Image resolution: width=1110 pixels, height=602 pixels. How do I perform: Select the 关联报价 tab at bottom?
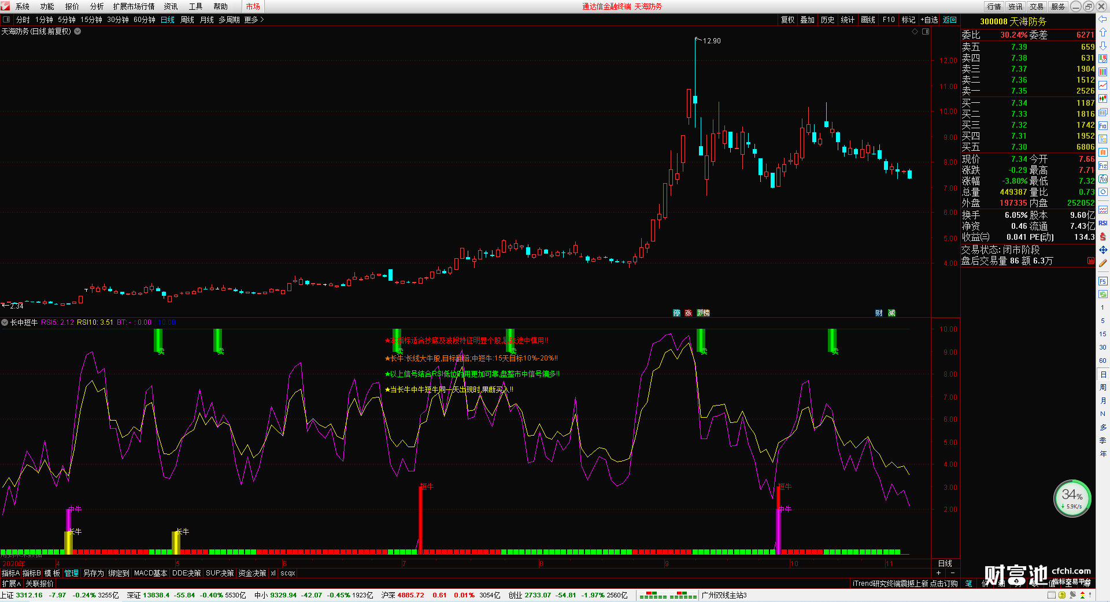point(39,584)
